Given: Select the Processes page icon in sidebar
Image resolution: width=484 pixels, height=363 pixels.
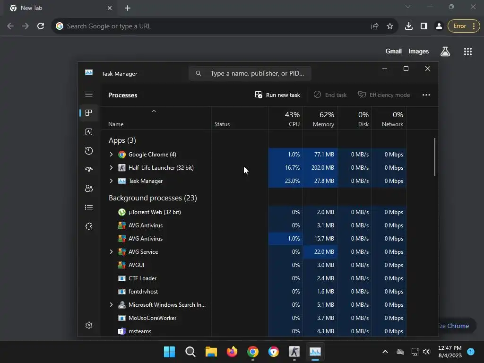Looking at the screenshot, I should [x=89, y=112].
